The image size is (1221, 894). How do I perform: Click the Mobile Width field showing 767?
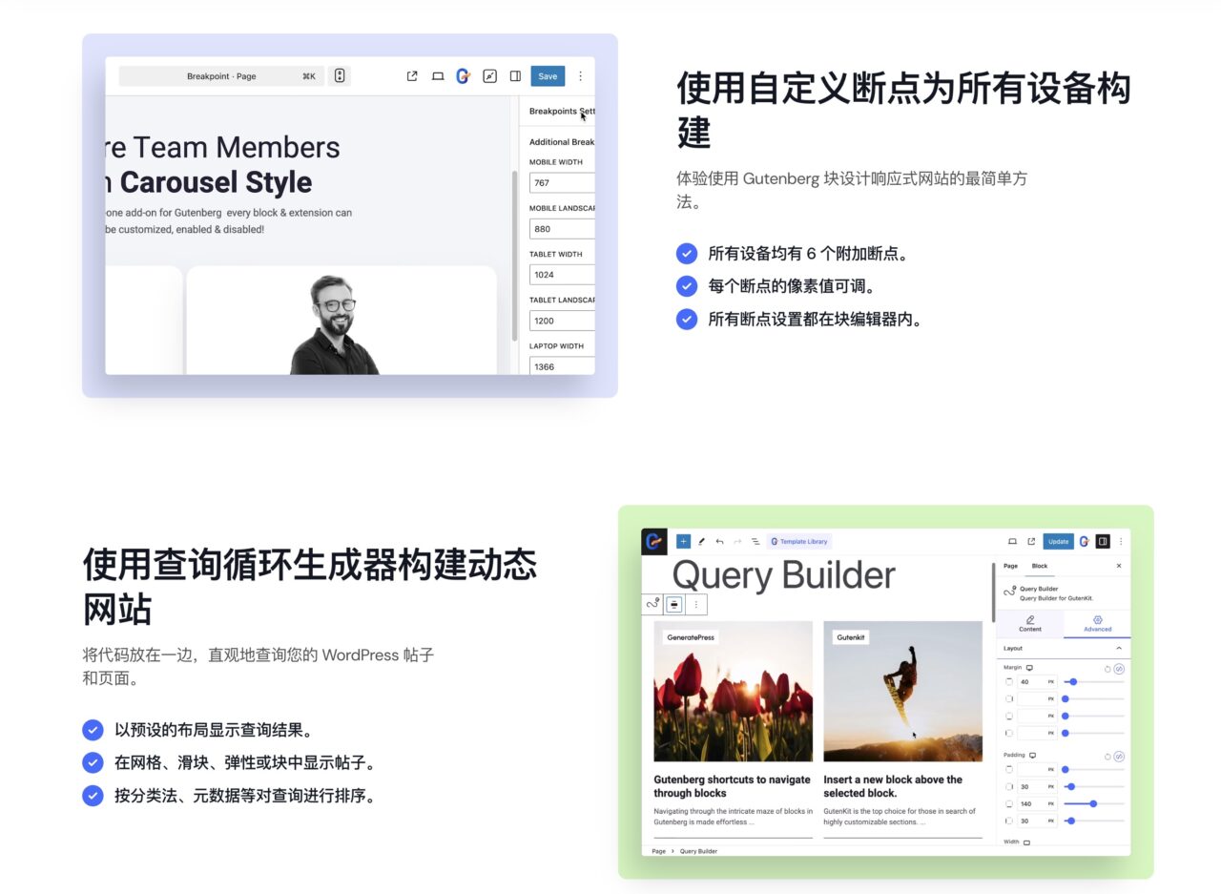coord(562,183)
